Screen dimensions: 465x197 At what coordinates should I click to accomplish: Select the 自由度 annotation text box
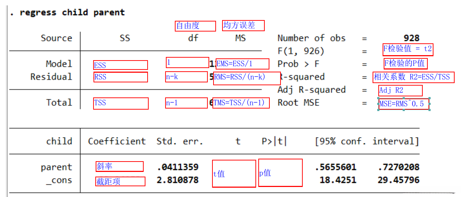(x=196, y=26)
